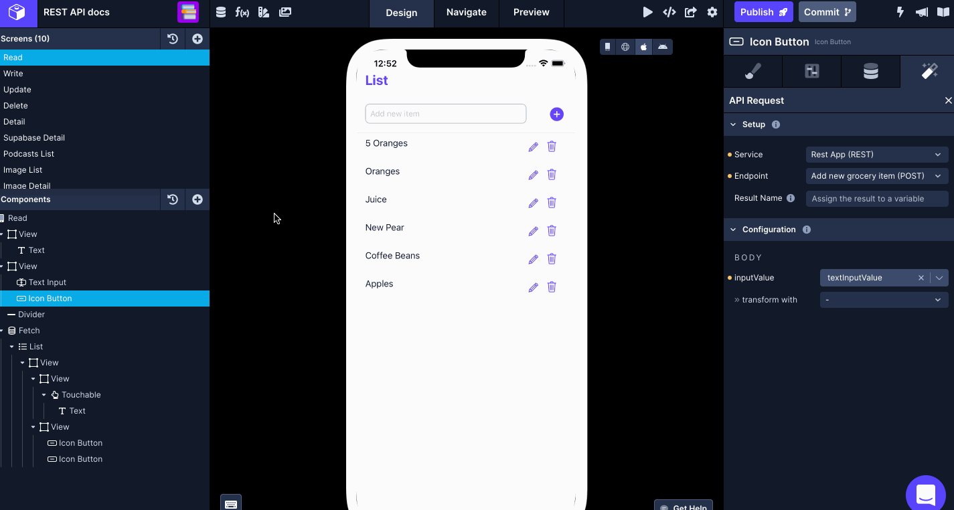Click the purple plus add-item button
Image resolution: width=954 pixels, height=510 pixels.
[557, 114]
